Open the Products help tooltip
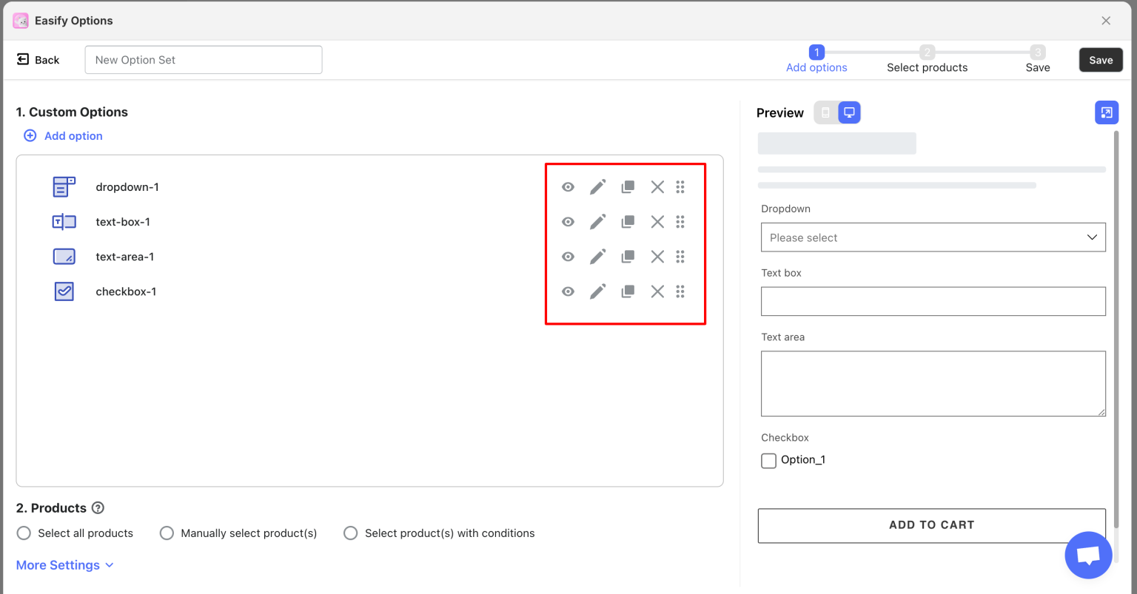 98,507
